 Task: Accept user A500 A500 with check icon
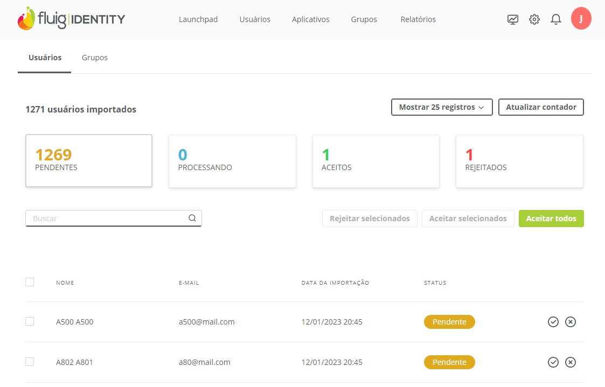[x=553, y=322]
